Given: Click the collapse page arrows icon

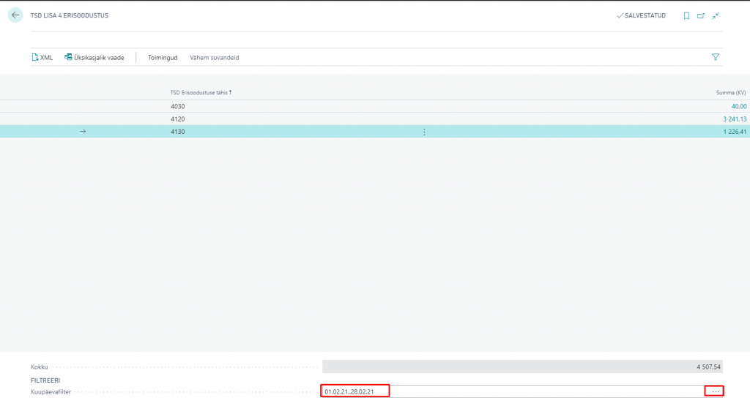Looking at the screenshot, I should [x=716, y=15].
